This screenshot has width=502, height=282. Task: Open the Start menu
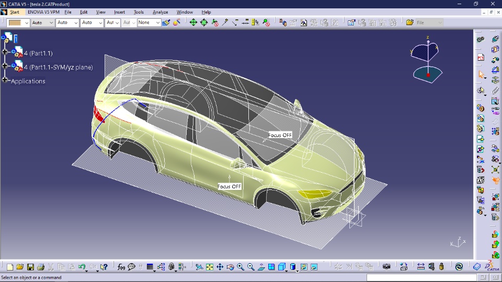click(x=15, y=12)
